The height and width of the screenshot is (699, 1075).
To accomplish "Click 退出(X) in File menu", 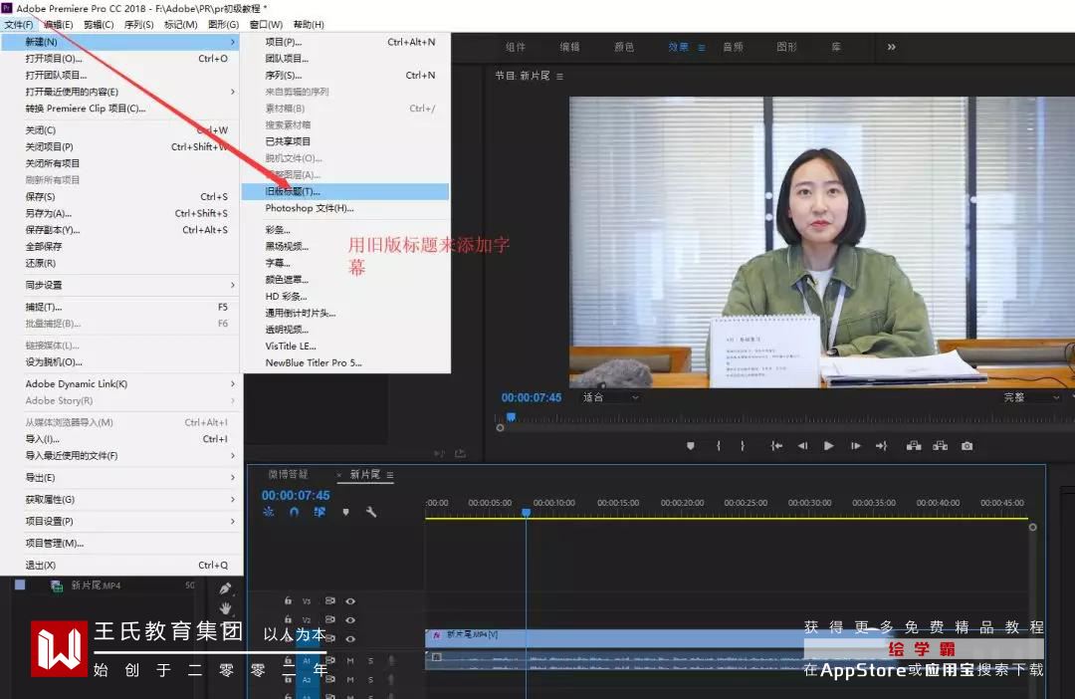I will point(121,566).
